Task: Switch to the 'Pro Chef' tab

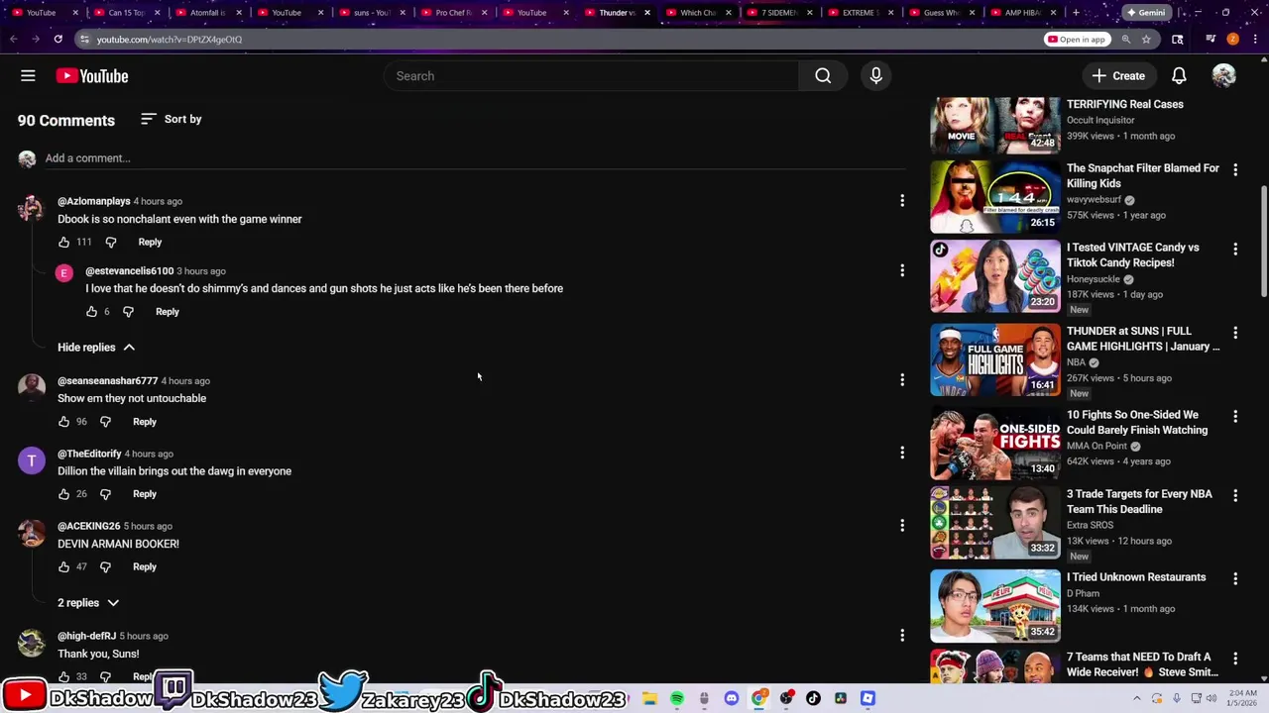Action: [453, 13]
